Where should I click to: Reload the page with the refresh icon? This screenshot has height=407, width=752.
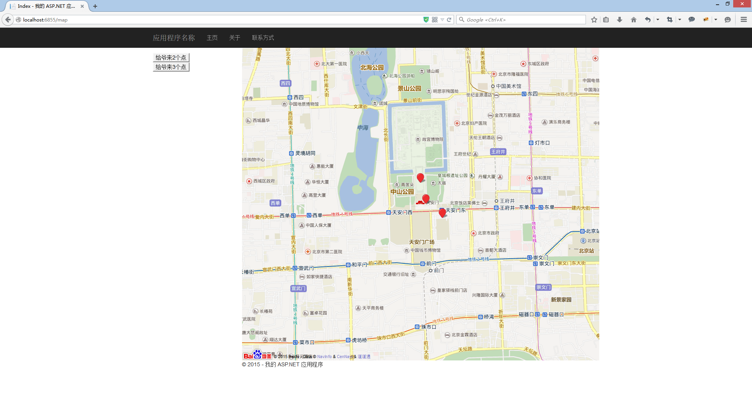(x=449, y=20)
